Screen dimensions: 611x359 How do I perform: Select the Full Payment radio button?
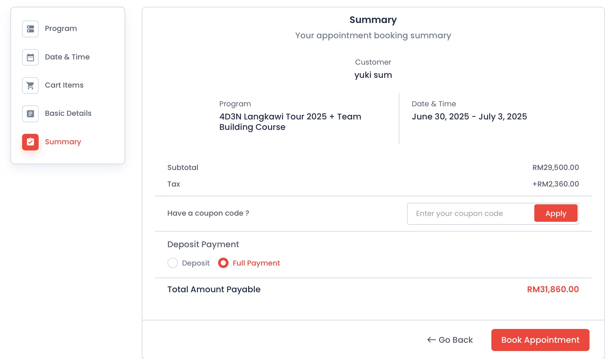point(223,263)
